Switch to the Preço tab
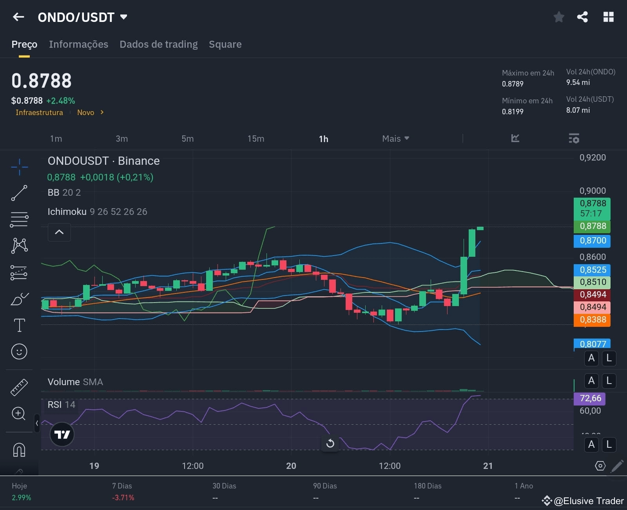 pos(24,44)
